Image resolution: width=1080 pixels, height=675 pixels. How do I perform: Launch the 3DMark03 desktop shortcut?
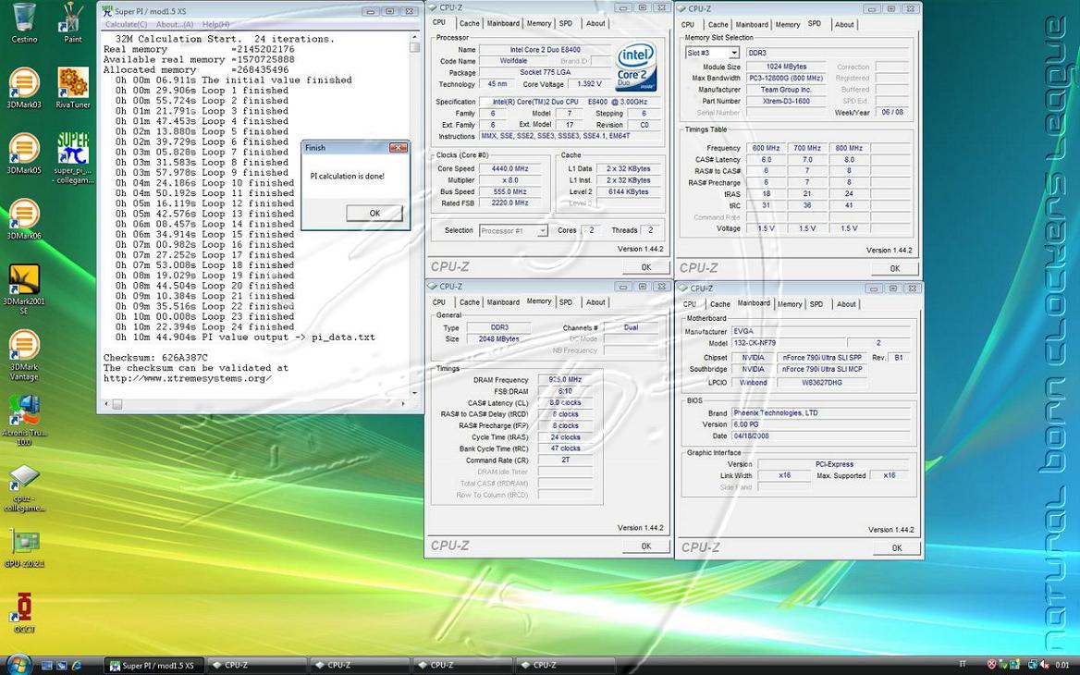click(24, 88)
